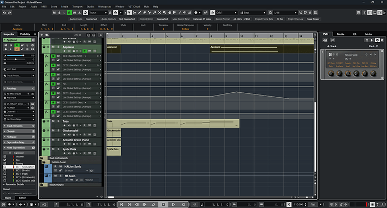The height and width of the screenshot is (208, 387).
Task: Open the Touch automation mode dropdown
Action: pyautogui.click(x=98, y=12)
